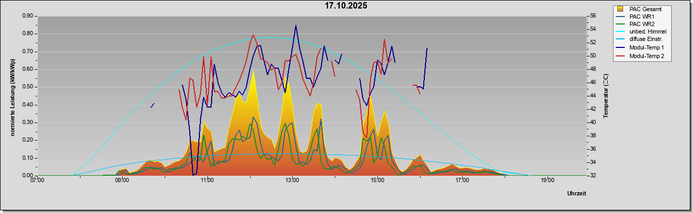Click the 50 temperature axis value
The height and width of the screenshot is (213, 693).
tap(593, 56)
